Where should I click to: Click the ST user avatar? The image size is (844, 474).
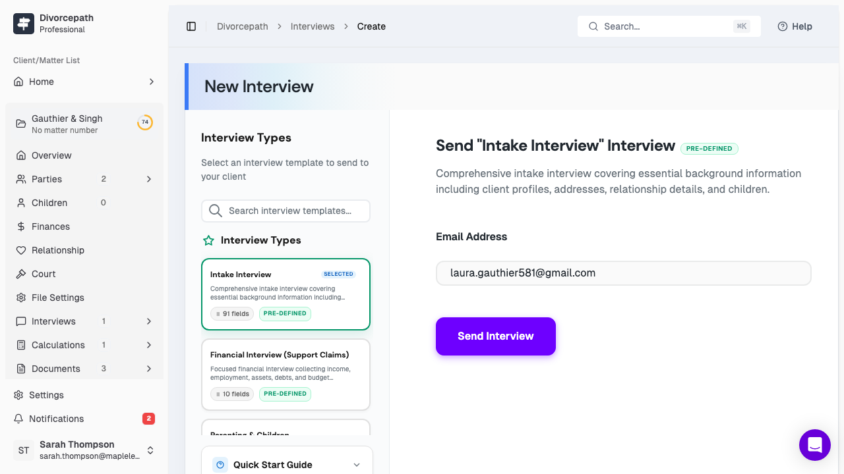coord(24,450)
